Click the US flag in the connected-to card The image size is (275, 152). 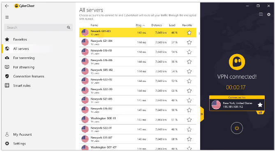[x=216, y=104]
